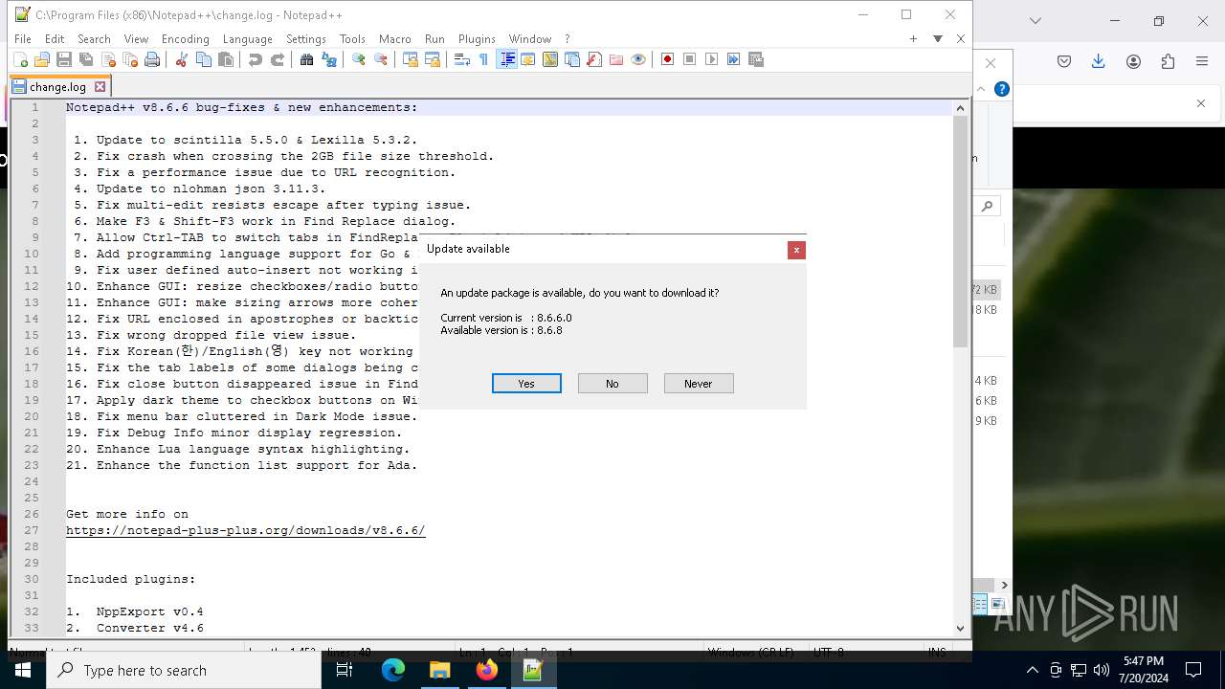Zoom in via the toolbar magnifier
Image resolution: width=1225 pixels, height=689 pixels.
pyautogui.click(x=358, y=59)
